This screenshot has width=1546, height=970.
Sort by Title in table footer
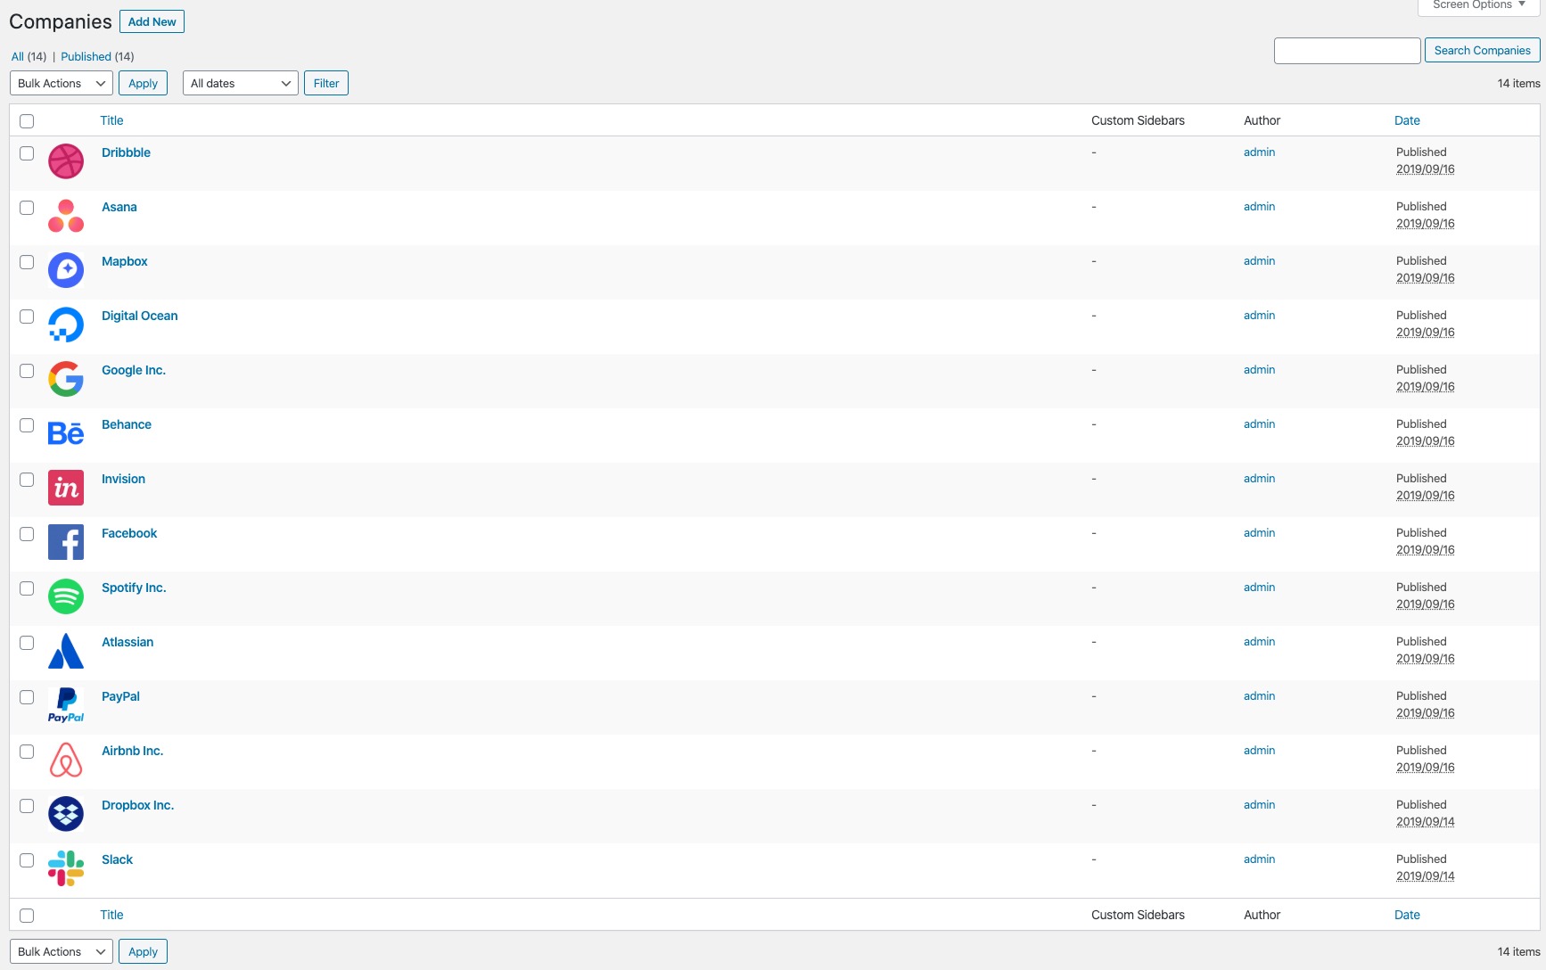click(111, 915)
